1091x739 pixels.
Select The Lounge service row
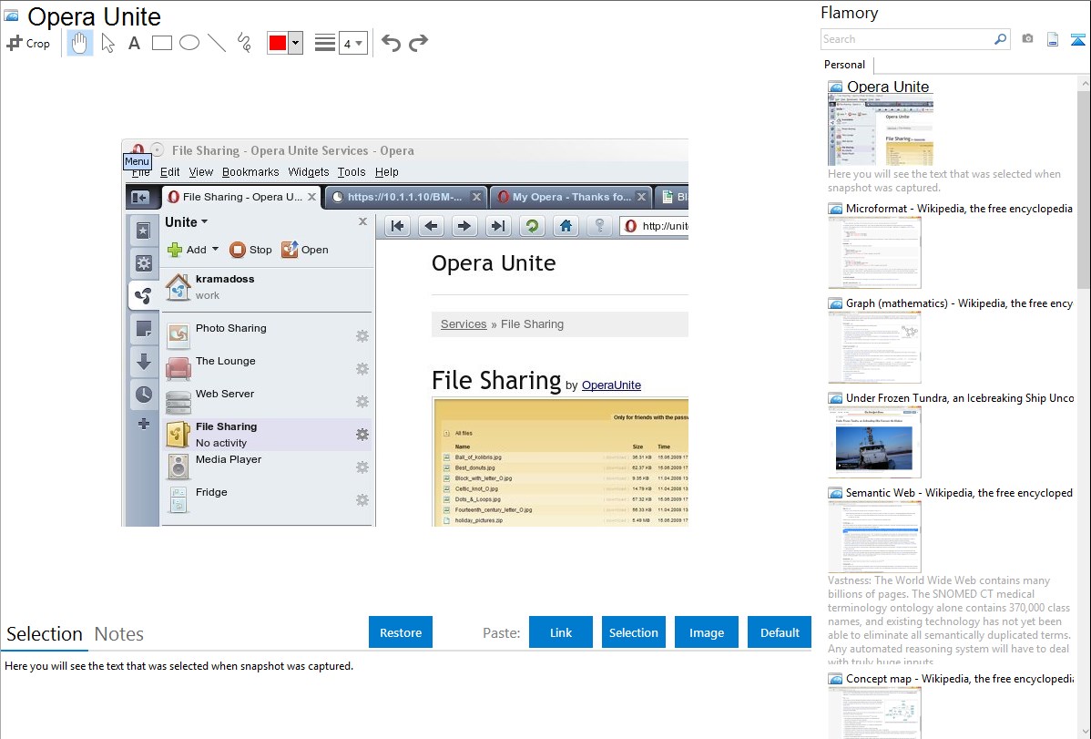pyautogui.click(x=267, y=368)
